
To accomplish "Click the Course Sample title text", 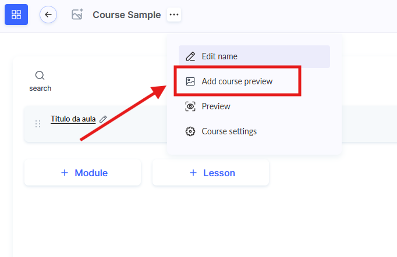I will 126,15.
